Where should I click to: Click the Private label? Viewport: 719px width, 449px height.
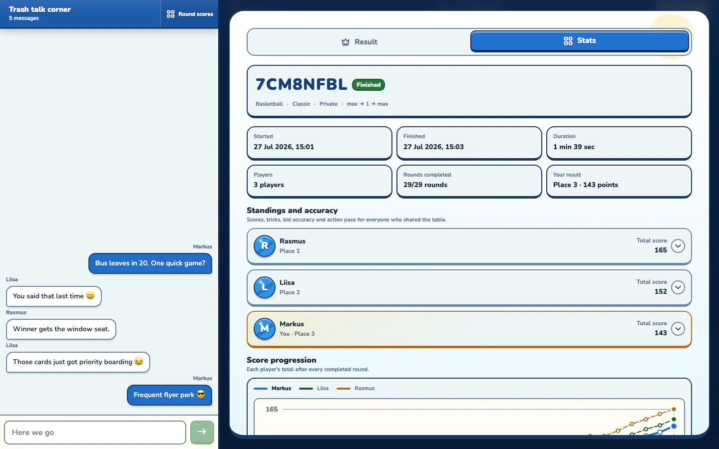(329, 104)
